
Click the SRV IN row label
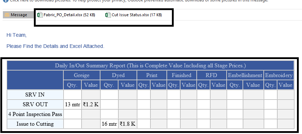[x=35, y=95]
